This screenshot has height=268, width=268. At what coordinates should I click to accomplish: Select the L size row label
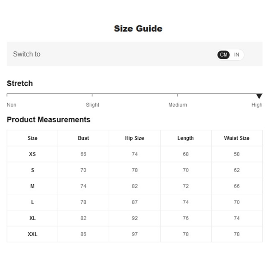(33, 202)
